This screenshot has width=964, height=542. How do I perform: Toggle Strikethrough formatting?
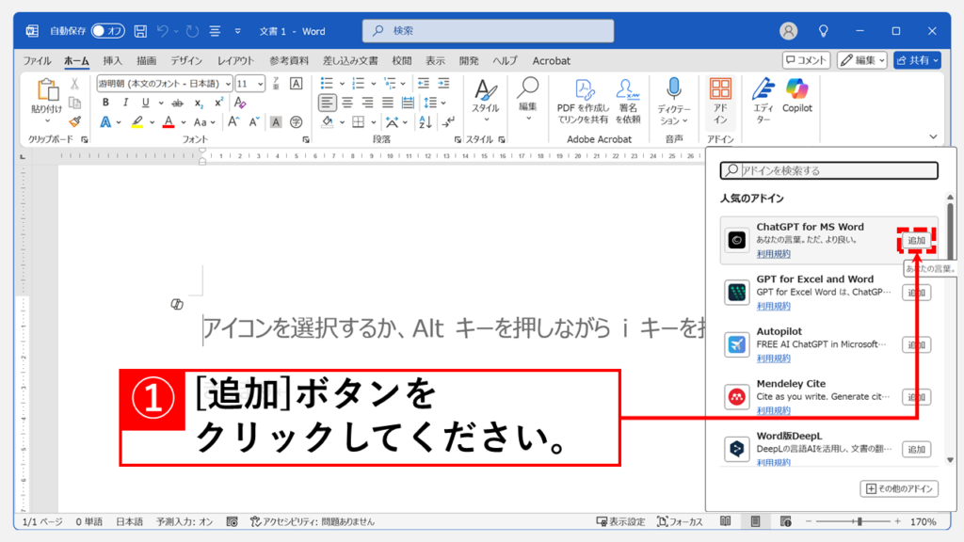coord(177,103)
